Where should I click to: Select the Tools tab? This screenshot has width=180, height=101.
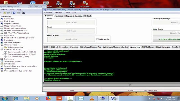click(175, 47)
